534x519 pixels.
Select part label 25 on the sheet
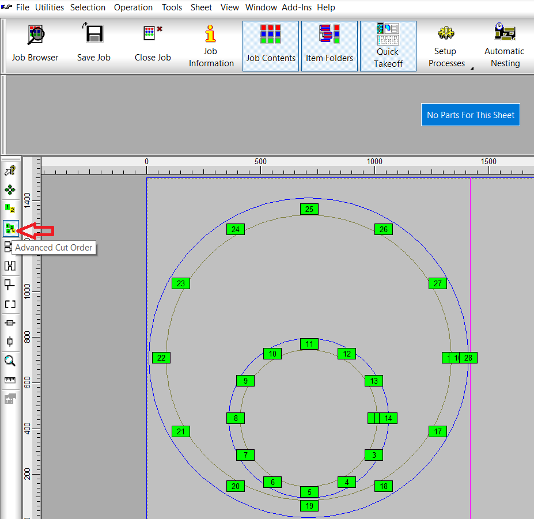click(x=309, y=209)
